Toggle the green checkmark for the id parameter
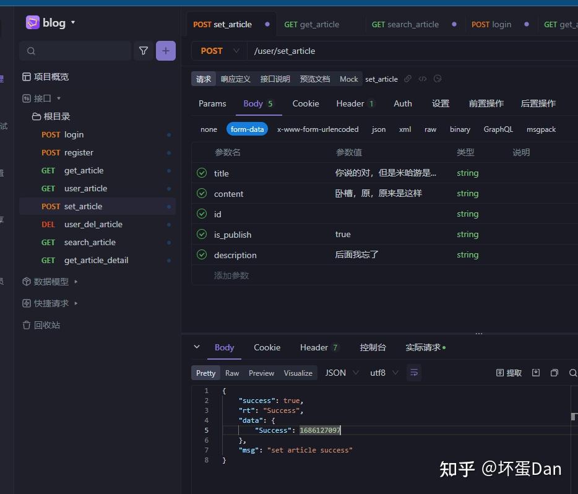 (x=202, y=214)
